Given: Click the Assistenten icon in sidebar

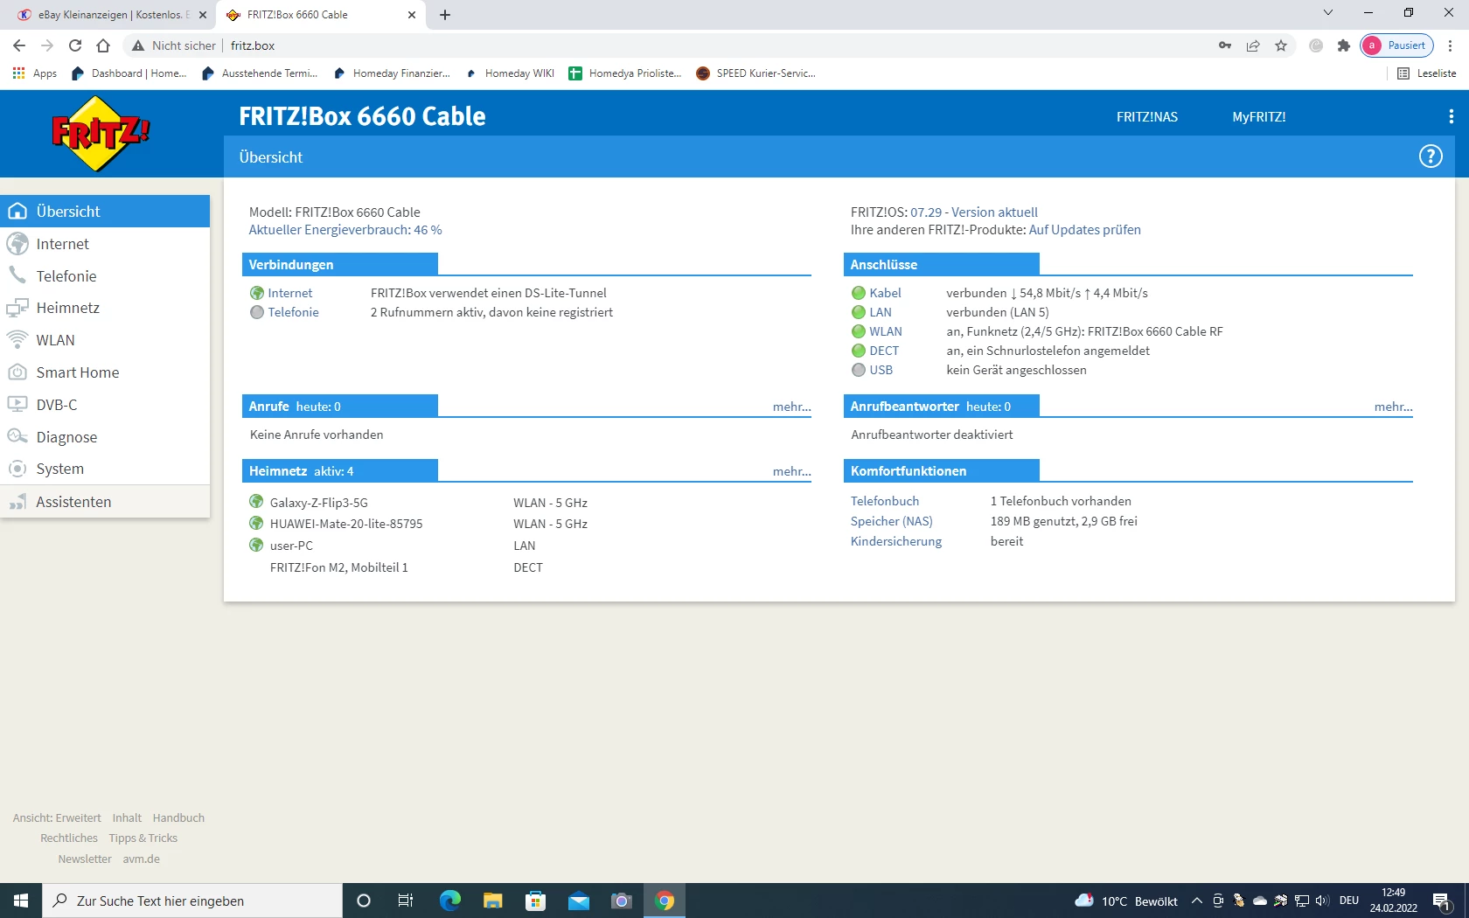Looking at the screenshot, I should coord(17,502).
